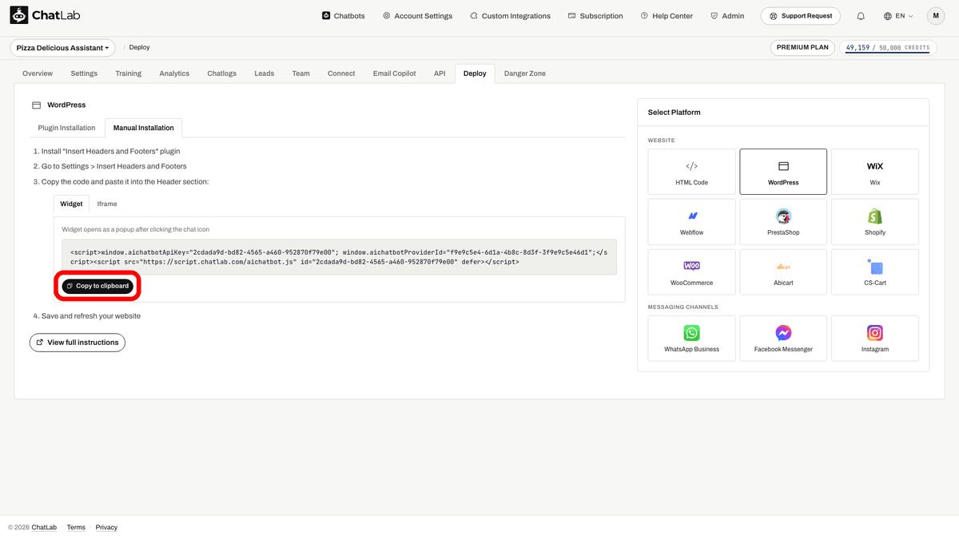Switch to the Training tab
Viewport: 959px width, 539px height.
pyautogui.click(x=128, y=73)
